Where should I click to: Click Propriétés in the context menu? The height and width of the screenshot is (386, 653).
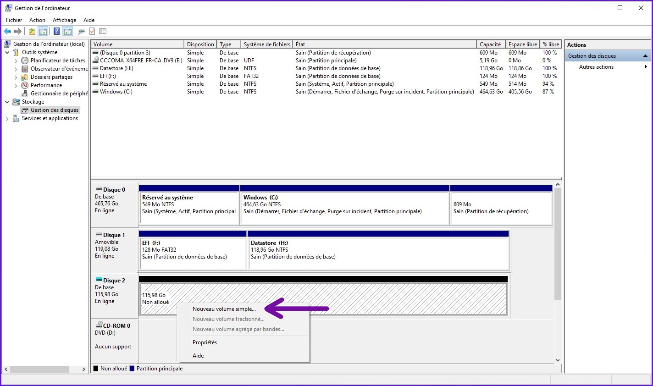coord(205,342)
